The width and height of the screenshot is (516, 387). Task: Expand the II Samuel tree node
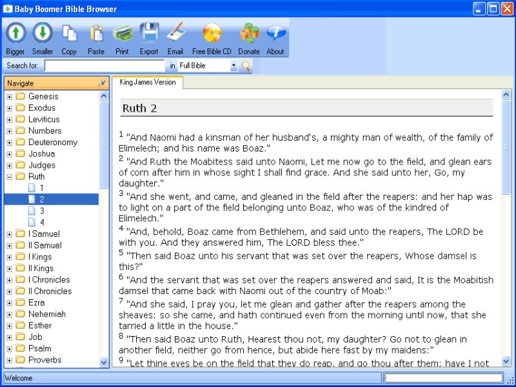pos(9,246)
